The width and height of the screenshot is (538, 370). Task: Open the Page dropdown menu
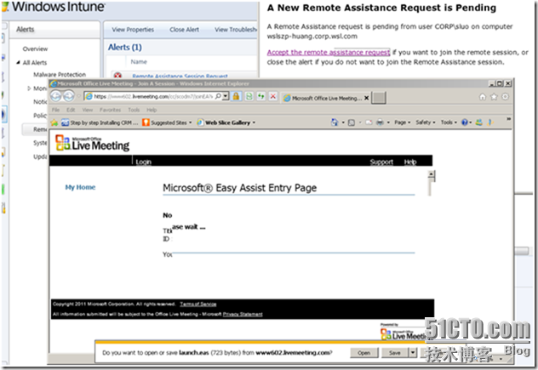pyautogui.click(x=402, y=122)
